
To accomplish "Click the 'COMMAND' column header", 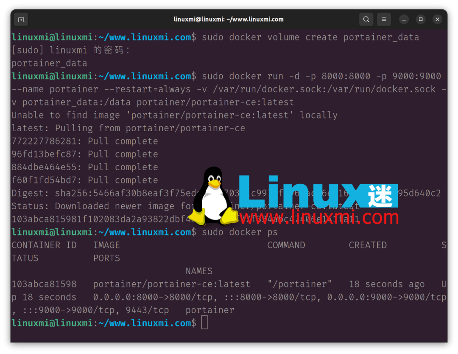I will click(x=286, y=245).
